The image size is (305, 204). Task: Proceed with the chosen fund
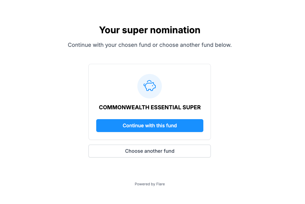pyautogui.click(x=150, y=126)
